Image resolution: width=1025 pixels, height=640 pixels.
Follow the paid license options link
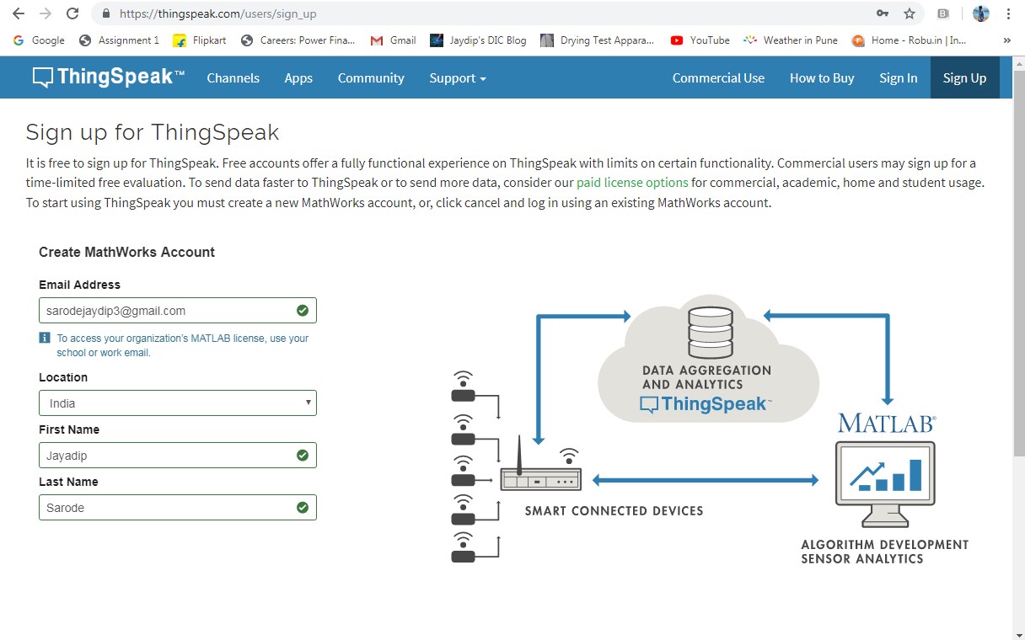(x=632, y=182)
